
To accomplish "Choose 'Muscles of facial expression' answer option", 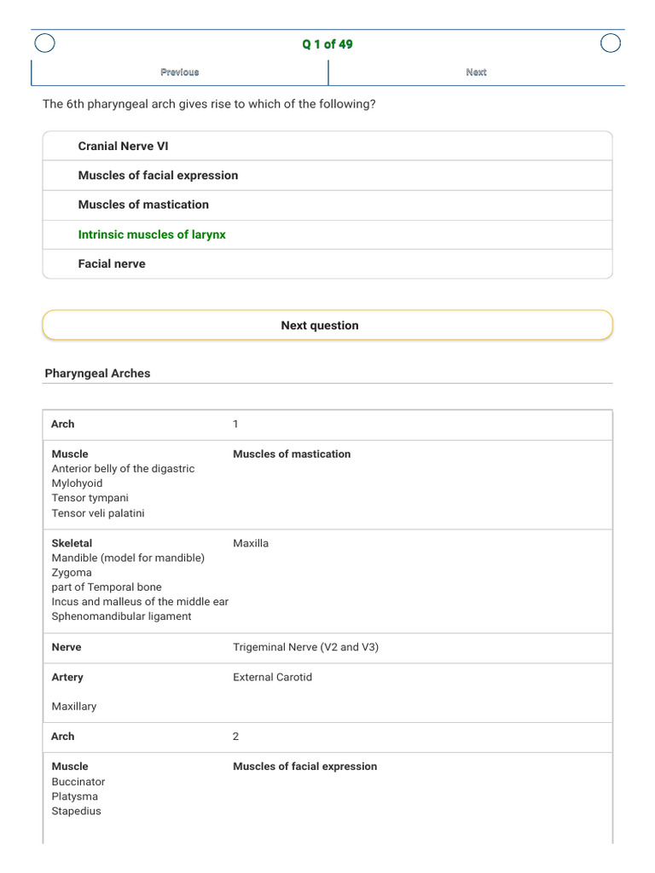I will [x=327, y=176].
